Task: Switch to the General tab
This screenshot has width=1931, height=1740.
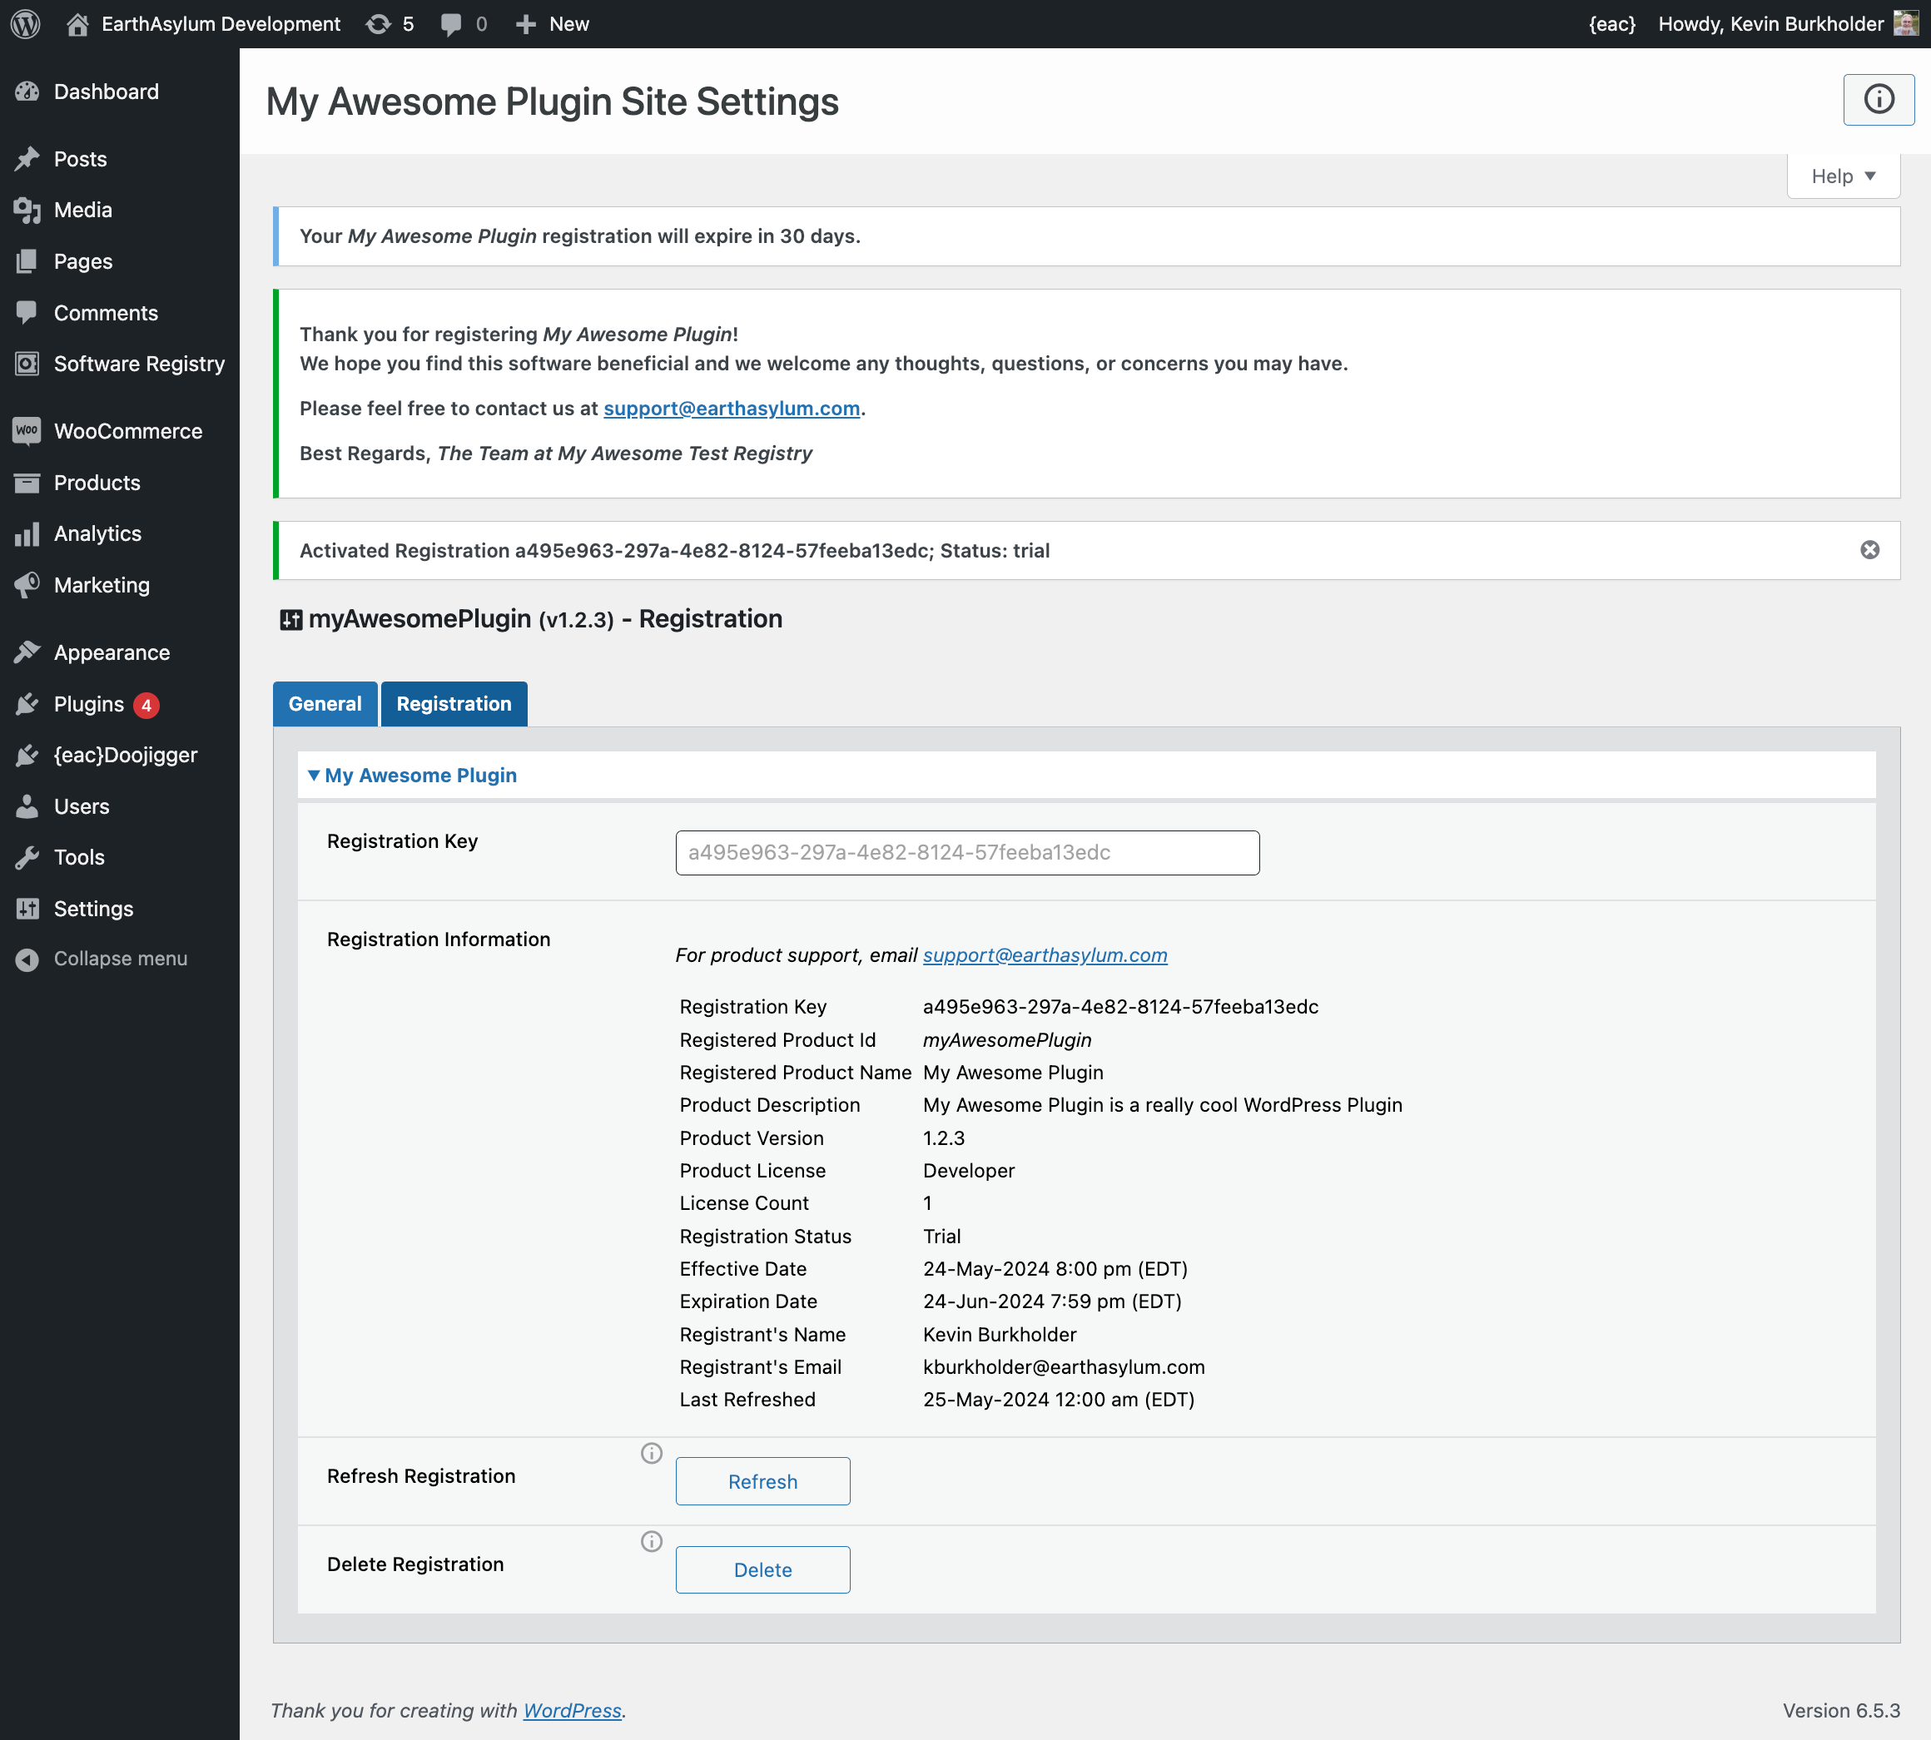Action: point(324,704)
